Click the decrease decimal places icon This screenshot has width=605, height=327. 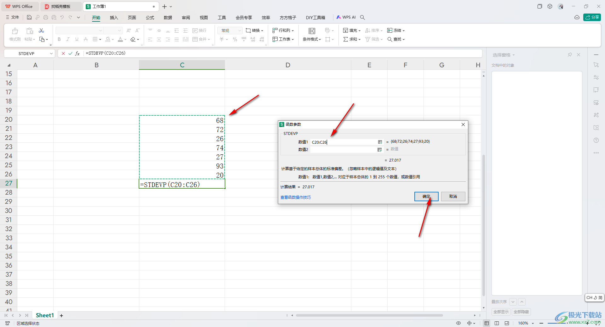(262, 39)
